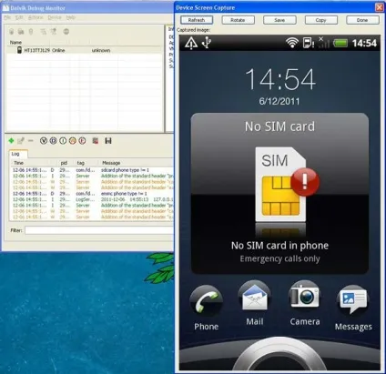Viewport: 386px width, 374px height.
Task: Click the Refresh button
Action: [197, 20]
